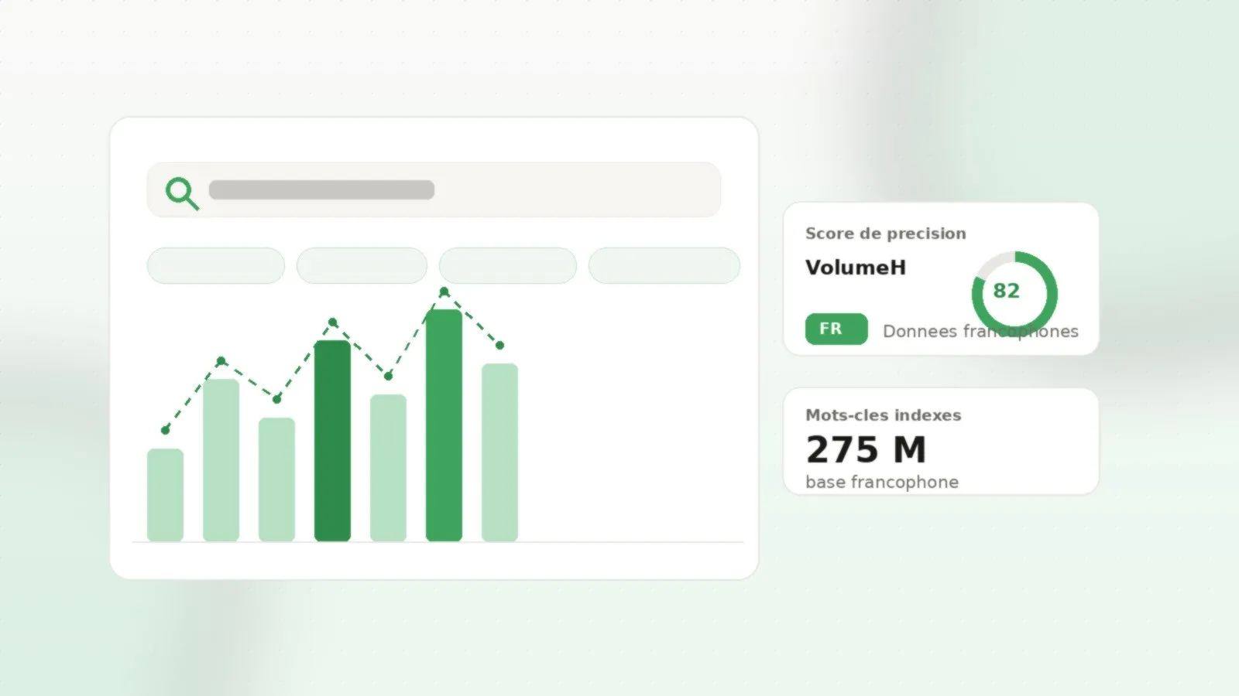Viewport: 1239px width, 696px height.
Task: Click the shortest, first bar in the chart
Action: coord(165,495)
